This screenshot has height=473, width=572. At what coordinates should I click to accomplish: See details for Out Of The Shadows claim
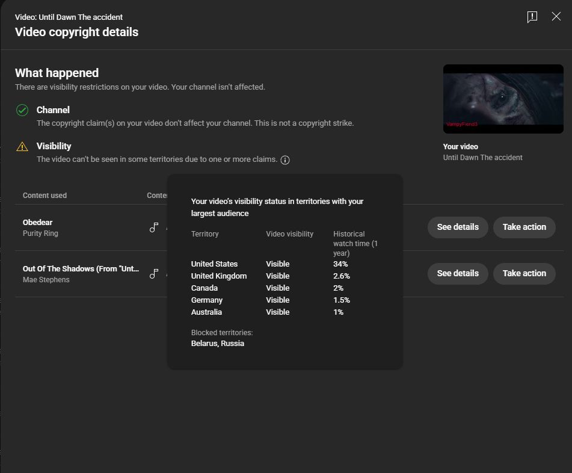click(458, 273)
